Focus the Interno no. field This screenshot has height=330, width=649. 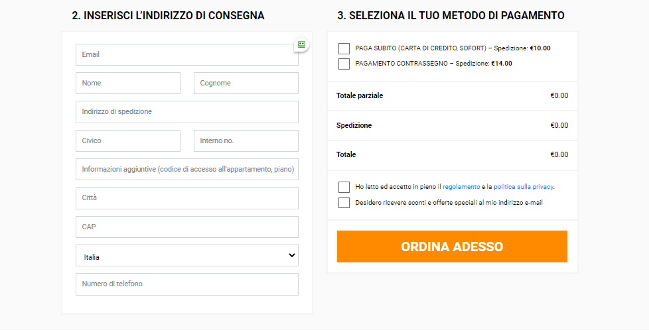pos(246,140)
